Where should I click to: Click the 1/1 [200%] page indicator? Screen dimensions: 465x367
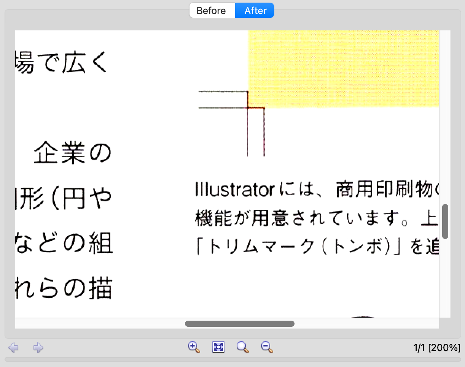coord(436,348)
